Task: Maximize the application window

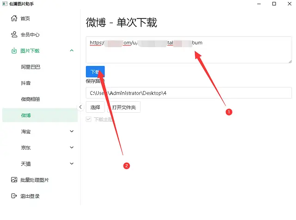Action: (274, 4)
